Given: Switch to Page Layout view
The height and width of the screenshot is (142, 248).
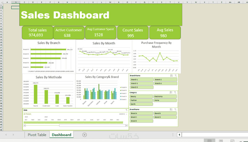Looking at the screenshot, I should coord(221,140).
